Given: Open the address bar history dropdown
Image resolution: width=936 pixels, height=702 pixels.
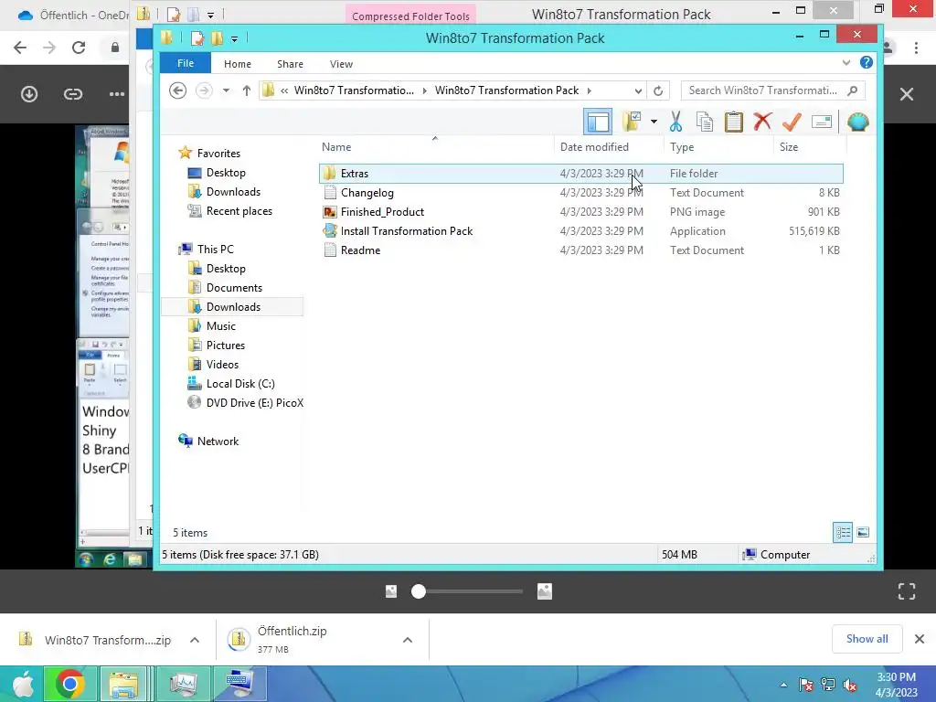Looking at the screenshot, I should (638, 90).
